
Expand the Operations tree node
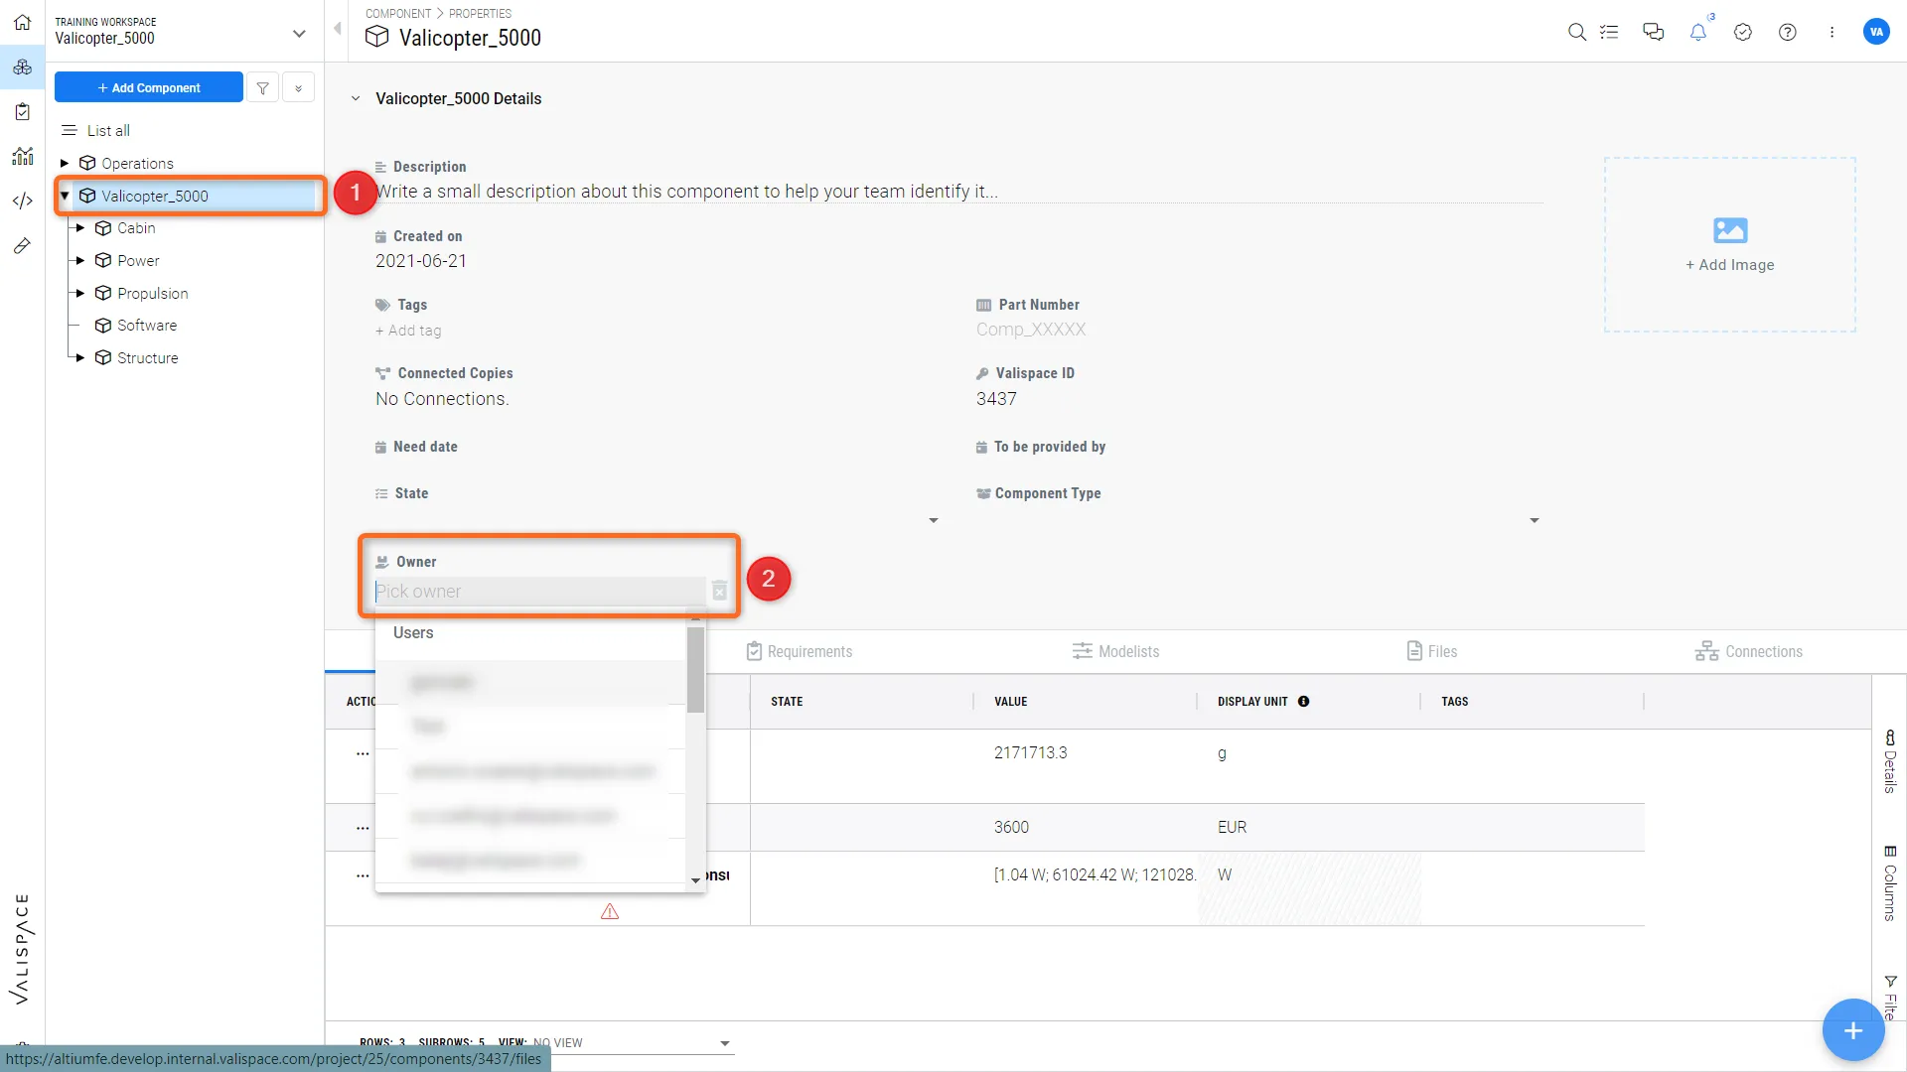65,163
